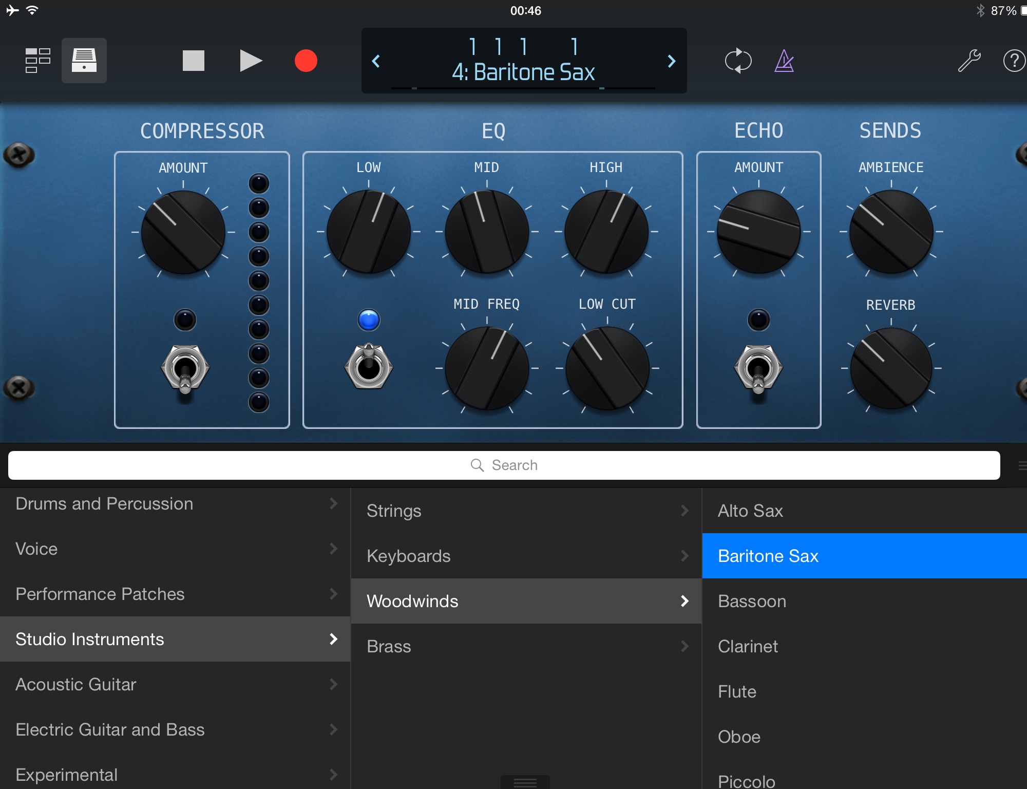The image size is (1027, 789).
Task: Click the patch Search field
Action: [x=504, y=465]
